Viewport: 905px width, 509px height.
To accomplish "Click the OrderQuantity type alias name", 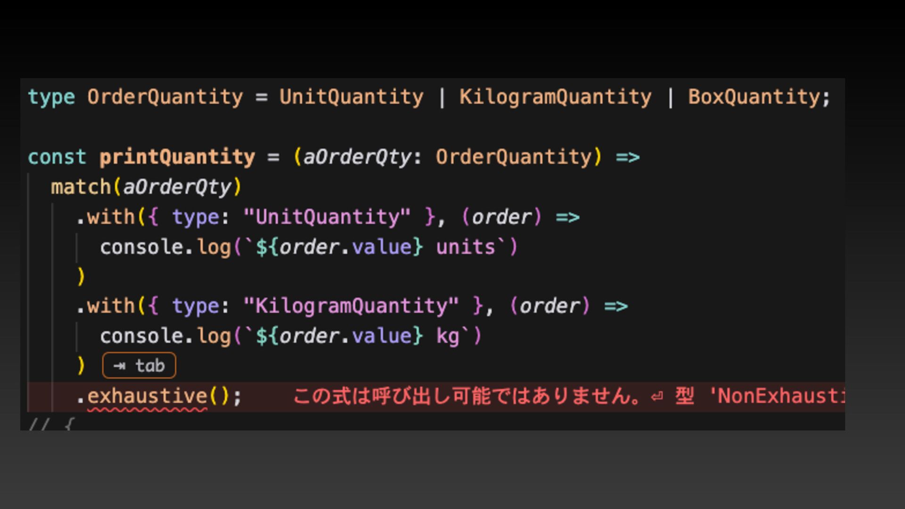I will point(165,97).
